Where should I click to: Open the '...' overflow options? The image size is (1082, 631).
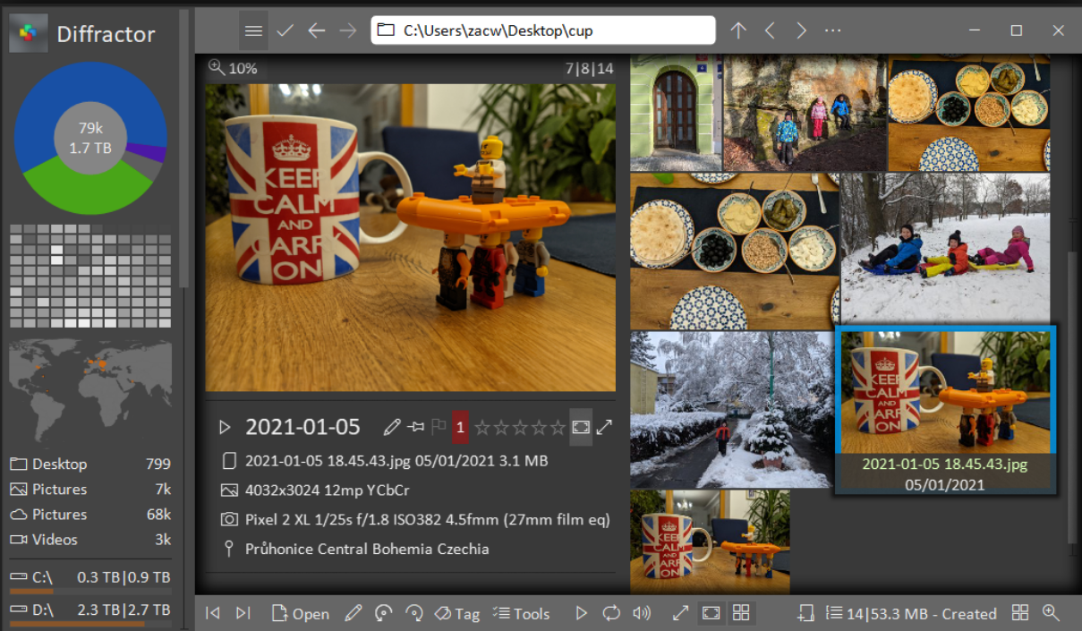click(832, 30)
